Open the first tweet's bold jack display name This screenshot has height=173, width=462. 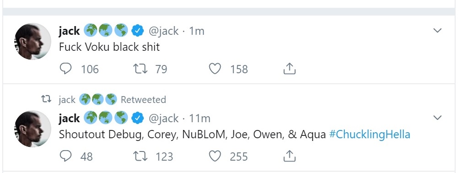coord(69,31)
